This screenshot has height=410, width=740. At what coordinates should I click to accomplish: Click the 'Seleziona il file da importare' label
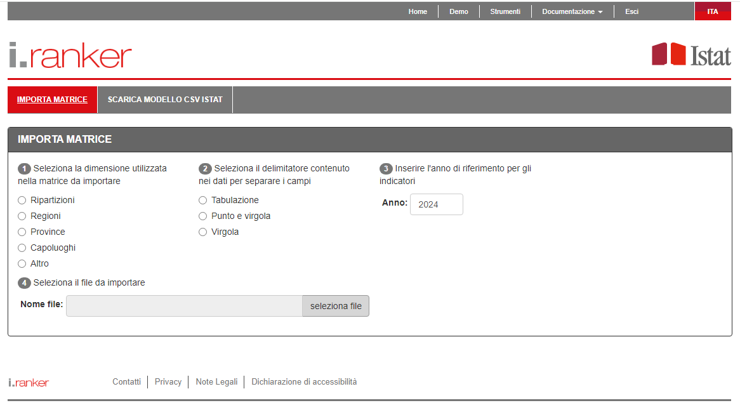pyautogui.click(x=89, y=282)
